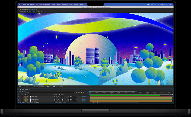191x117 pixels.
Task: Click the composition mini-flowchart icon
Action: 76,92
